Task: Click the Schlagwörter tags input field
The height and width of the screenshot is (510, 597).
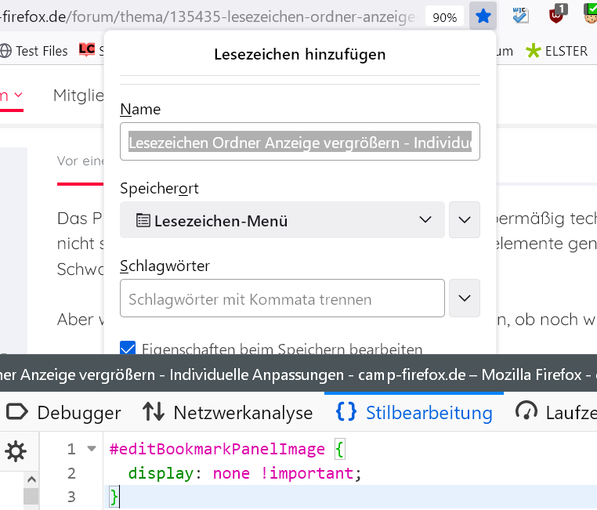Action: tap(282, 299)
